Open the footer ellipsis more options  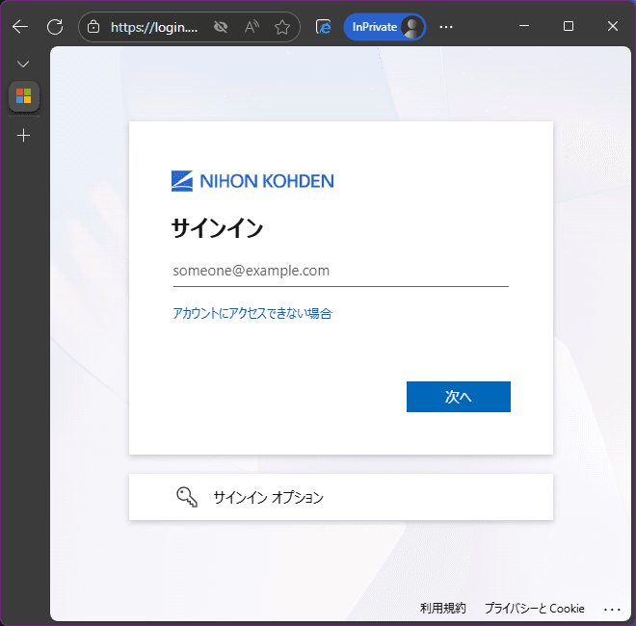coord(612,609)
